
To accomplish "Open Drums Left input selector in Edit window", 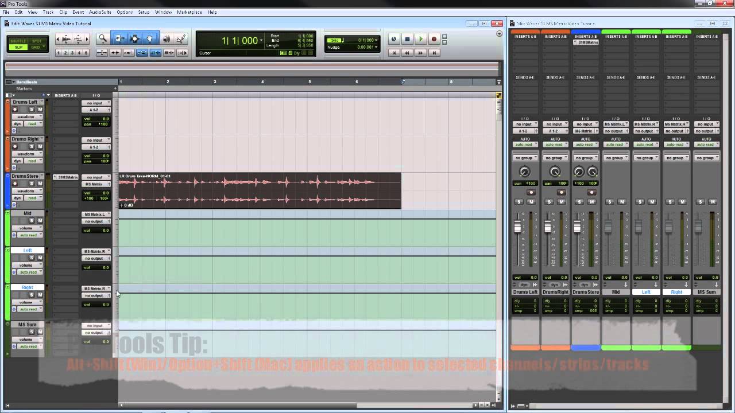I will click(96, 103).
